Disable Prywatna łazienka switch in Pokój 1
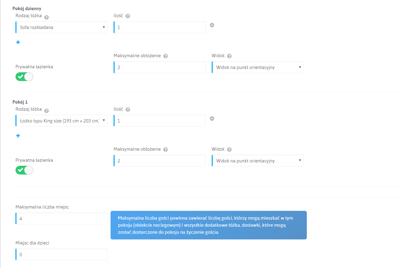415x268 pixels. [25, 170]
